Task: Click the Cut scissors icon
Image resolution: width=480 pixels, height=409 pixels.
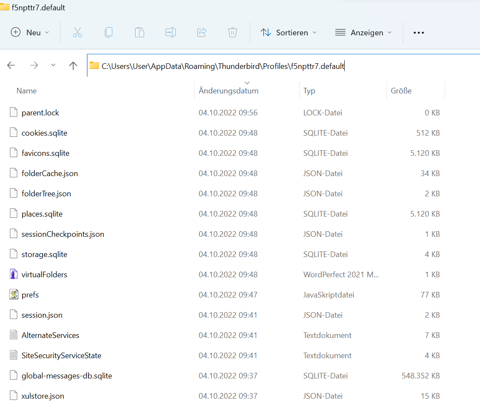Action: pos(78,32)
